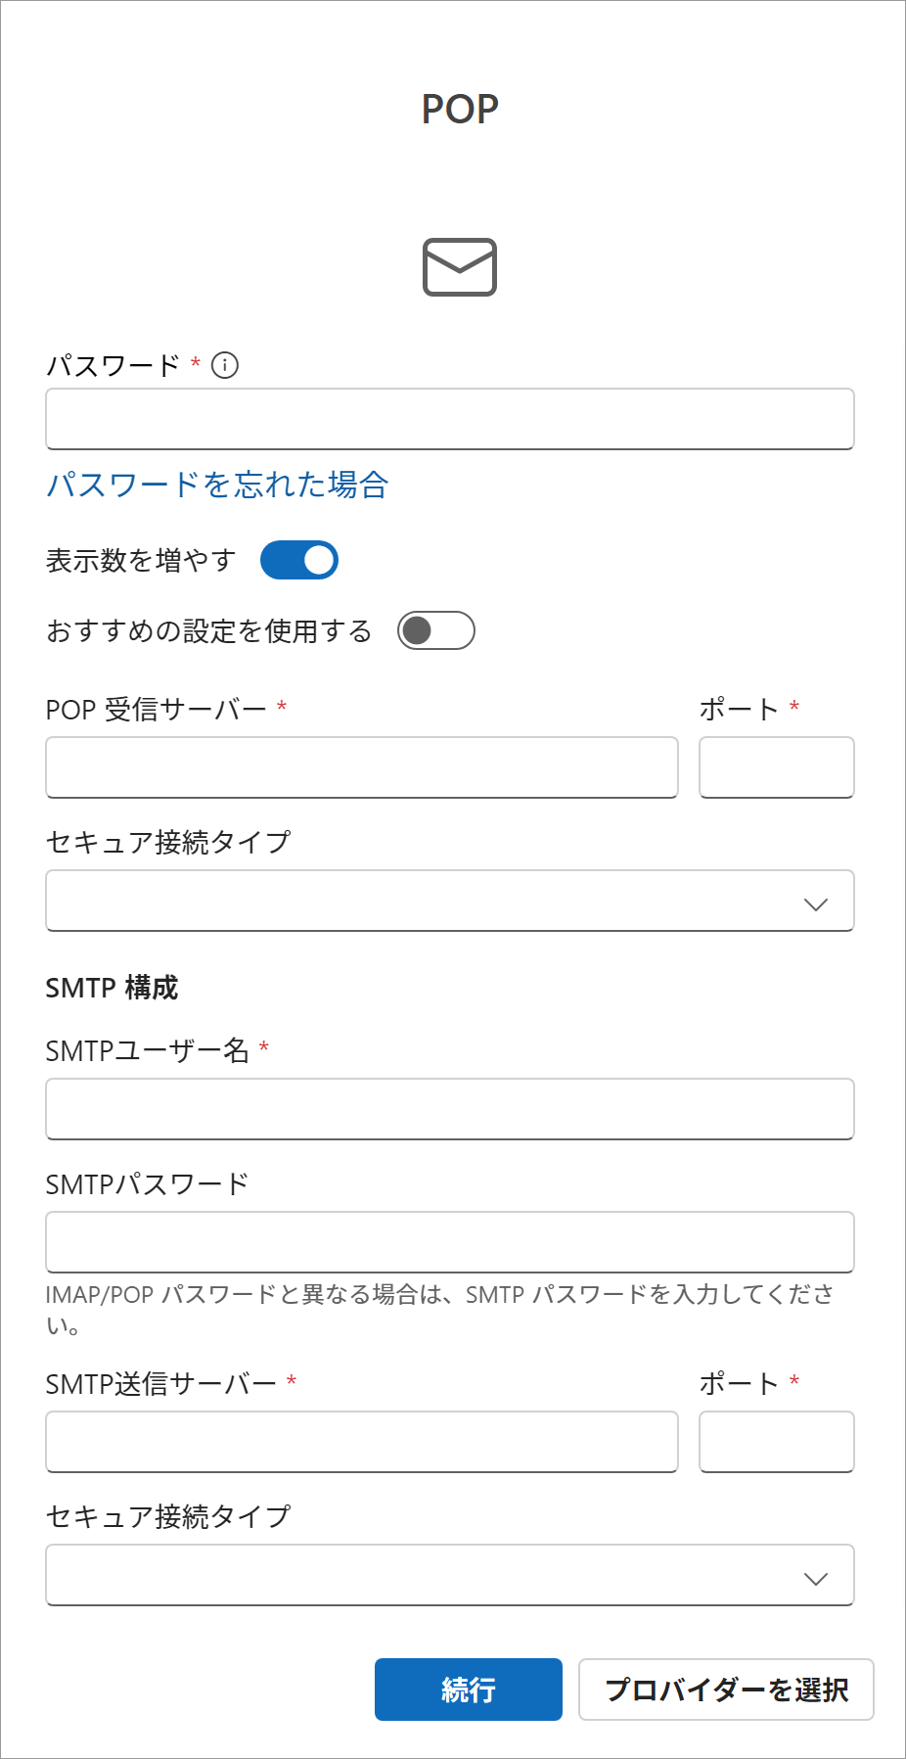The width and height of the screenshot is (906, 1759).
Task: Click the POP 受信サーバー field
Action: click(362, 767)
